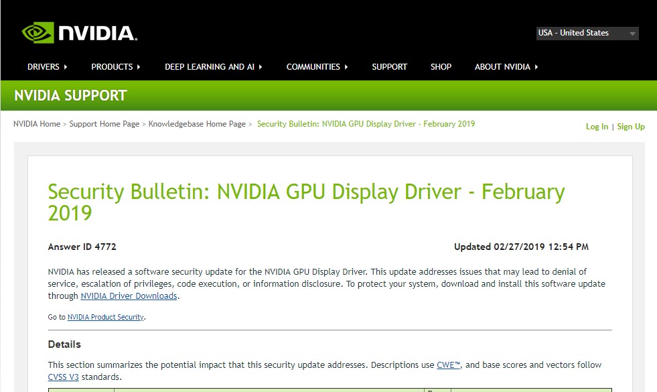Viewport: 657px width, 392px height.
Task: Open the PRODUCTS menu
Action: pyautogui.click(x=112, y=67)
